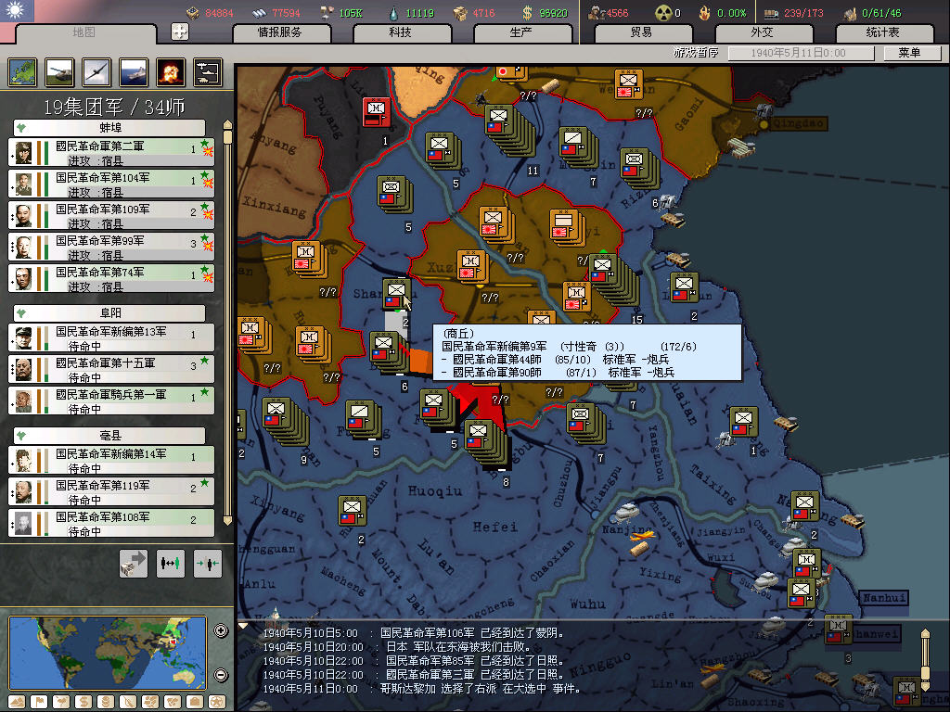Click the message log scrollbar up arrow
The height and width of the screenshot is (712, 950).
click(x=925, y=633)
